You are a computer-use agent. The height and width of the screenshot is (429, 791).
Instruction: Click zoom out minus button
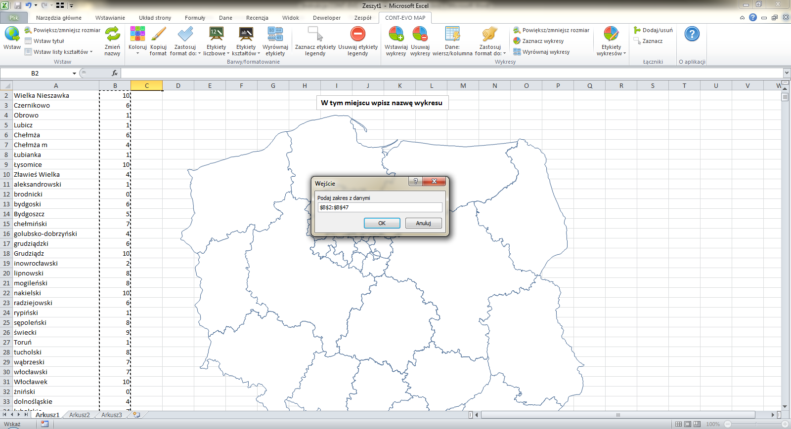pos(728,424)
